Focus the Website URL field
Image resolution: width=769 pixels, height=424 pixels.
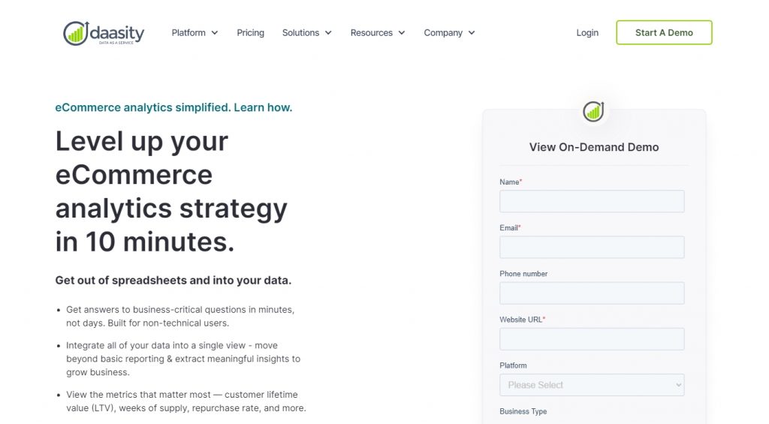(592, 339)
